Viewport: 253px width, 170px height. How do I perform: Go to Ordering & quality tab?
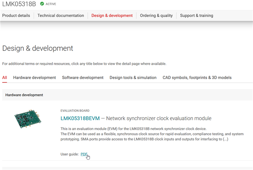coord(156,15)
